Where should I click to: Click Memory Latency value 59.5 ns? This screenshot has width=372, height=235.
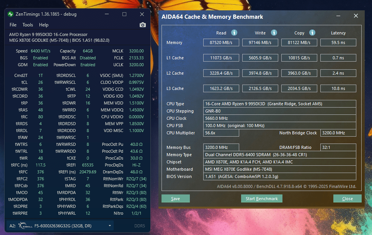tap(338, 42)
